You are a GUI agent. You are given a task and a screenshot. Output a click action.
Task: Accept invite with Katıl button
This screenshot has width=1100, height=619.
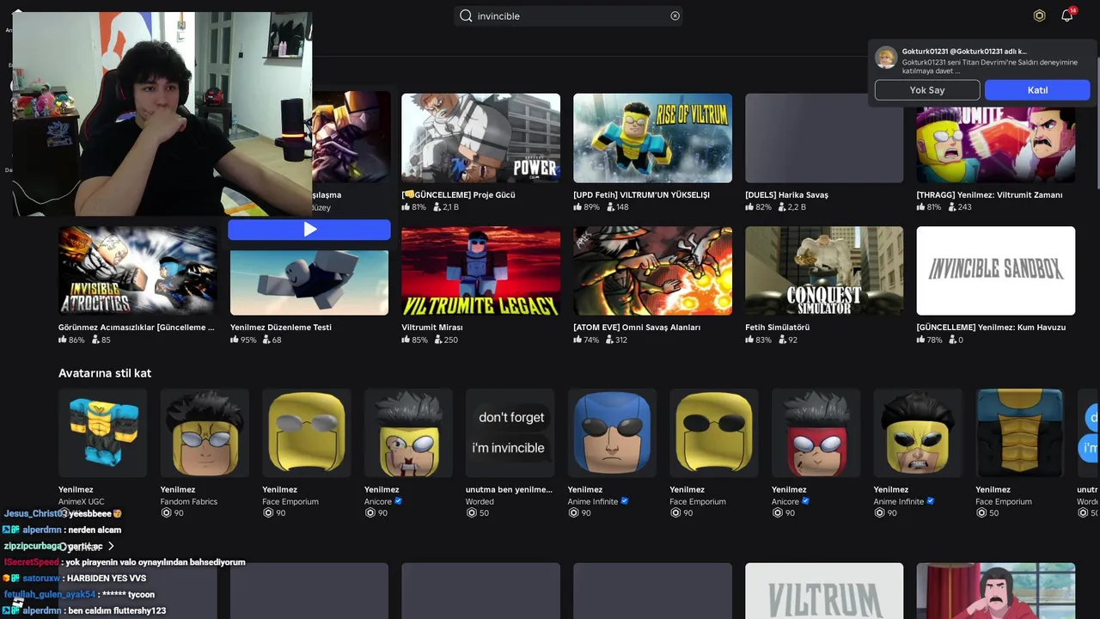coord(1037,90)
